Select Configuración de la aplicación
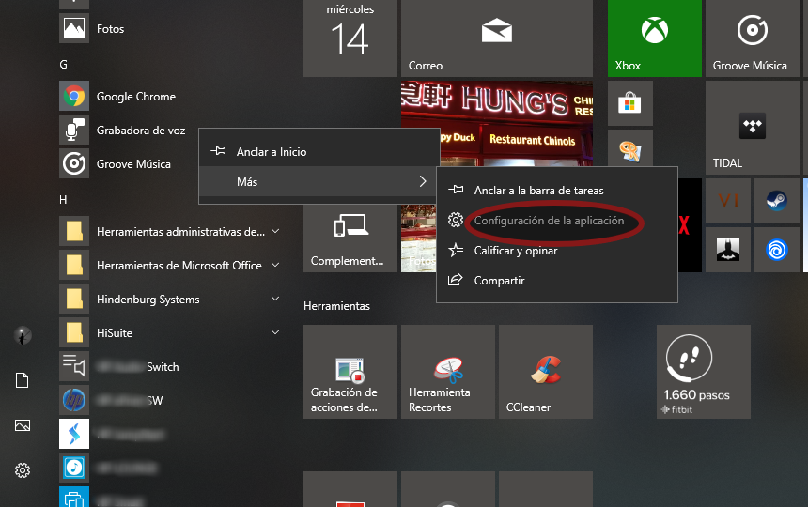 tap(556, 221)
